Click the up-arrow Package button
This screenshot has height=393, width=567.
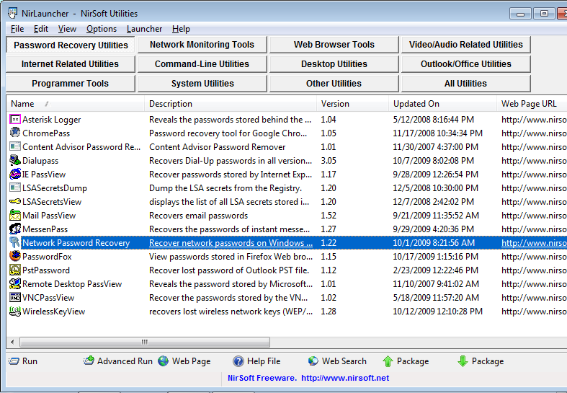(406, 361)
